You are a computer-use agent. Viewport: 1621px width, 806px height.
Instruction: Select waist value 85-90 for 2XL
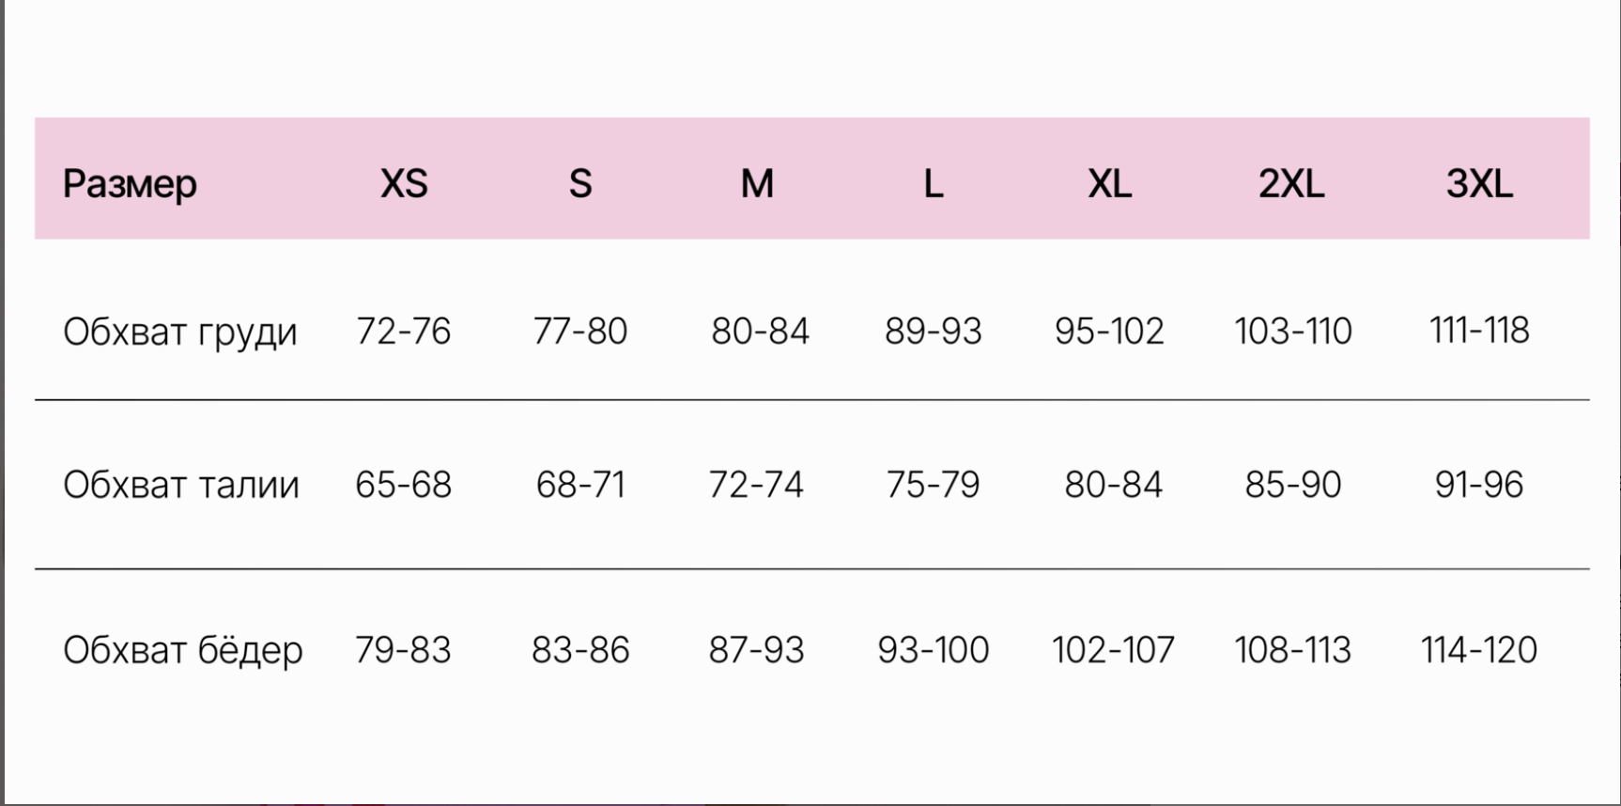[1292, 485]
